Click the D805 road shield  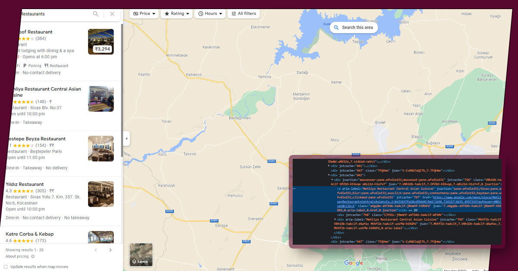click(x=246, y=241)
